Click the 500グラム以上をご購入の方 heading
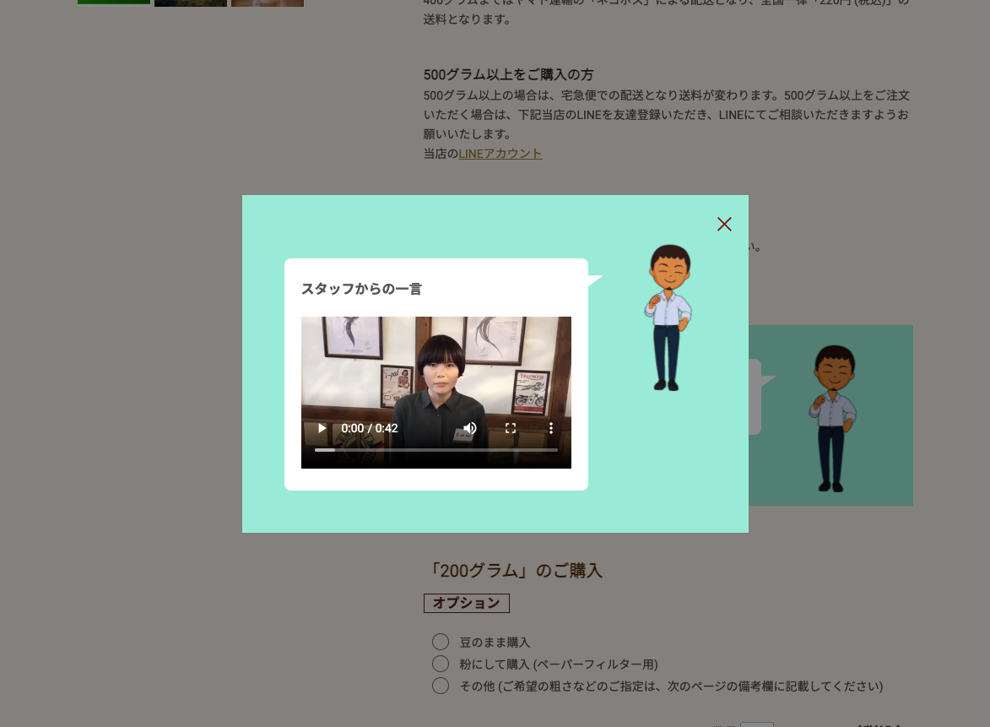The image size is (990, 727). point(508,74)
